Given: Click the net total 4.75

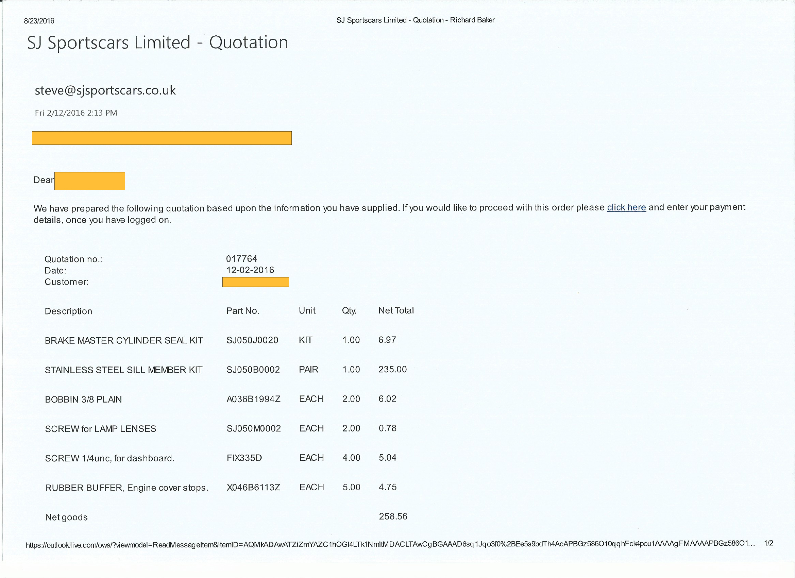Looking at the screenshot, I should coord(388,487).
